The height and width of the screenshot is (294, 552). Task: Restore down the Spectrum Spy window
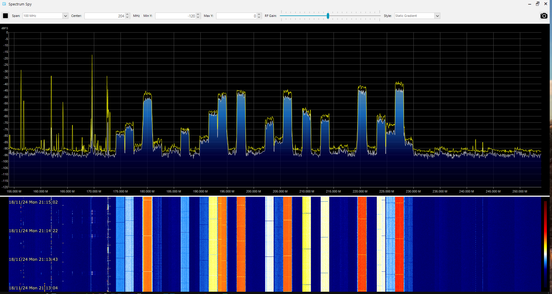pos(538,4)
